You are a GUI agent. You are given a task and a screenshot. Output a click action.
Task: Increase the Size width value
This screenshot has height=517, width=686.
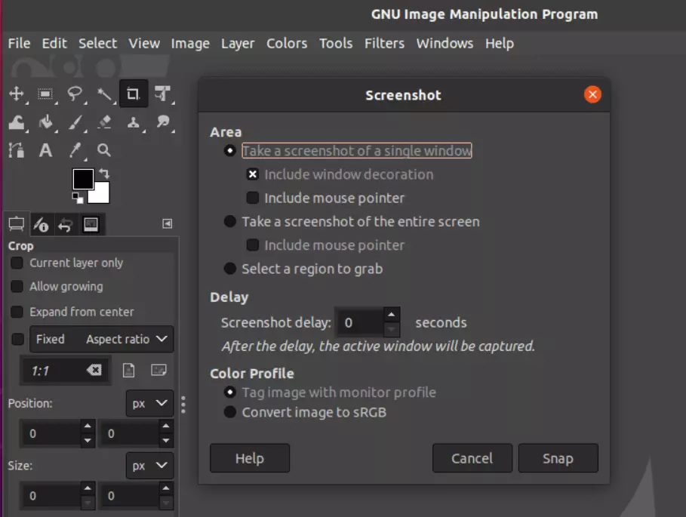pos(88,488)
